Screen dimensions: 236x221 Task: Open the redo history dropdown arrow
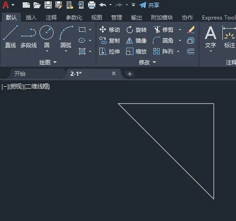coord(127,5)
